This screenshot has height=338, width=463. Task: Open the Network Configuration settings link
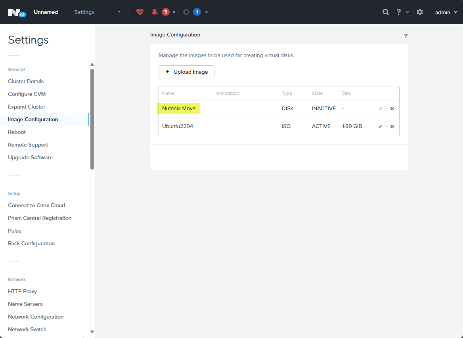tap(36, 317)
